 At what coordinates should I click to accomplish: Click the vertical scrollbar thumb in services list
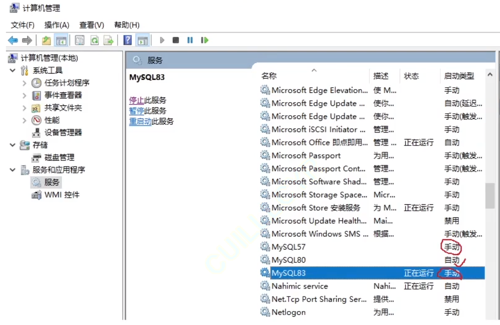490,195
